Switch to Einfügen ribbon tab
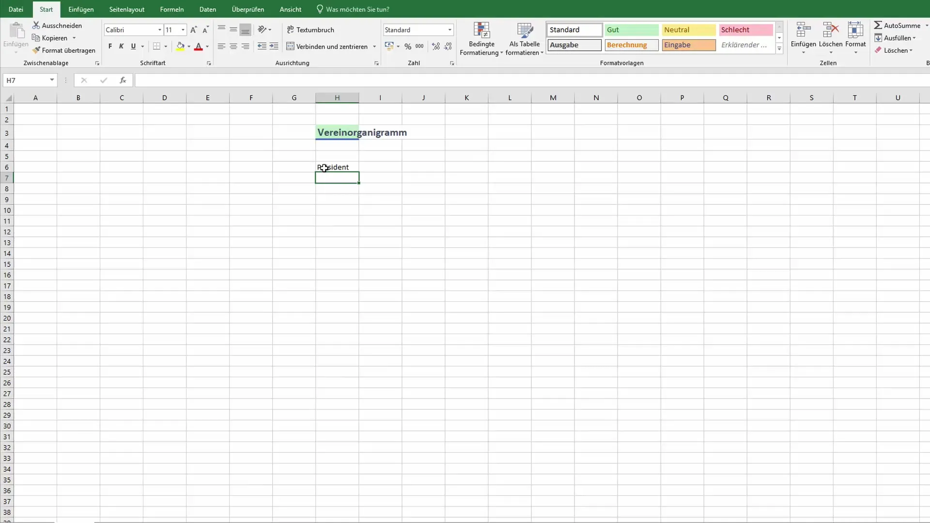This screenshot has width=930, height=523. [x=81, y=9]
